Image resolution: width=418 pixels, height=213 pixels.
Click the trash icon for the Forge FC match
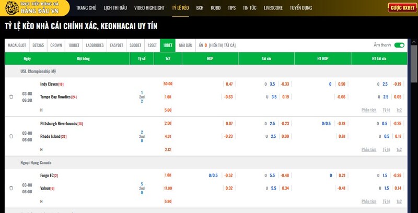coord(11,188)
